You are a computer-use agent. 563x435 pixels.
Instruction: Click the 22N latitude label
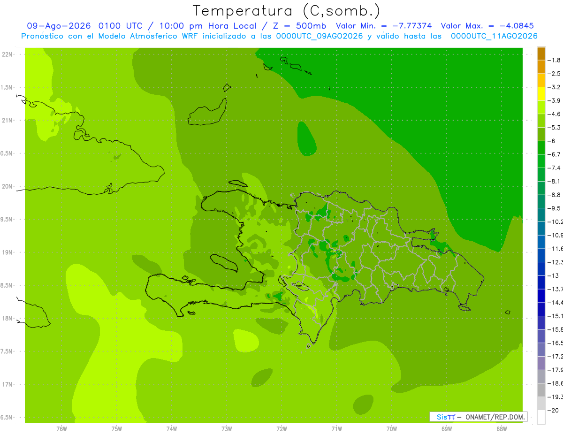click(8, 54)
